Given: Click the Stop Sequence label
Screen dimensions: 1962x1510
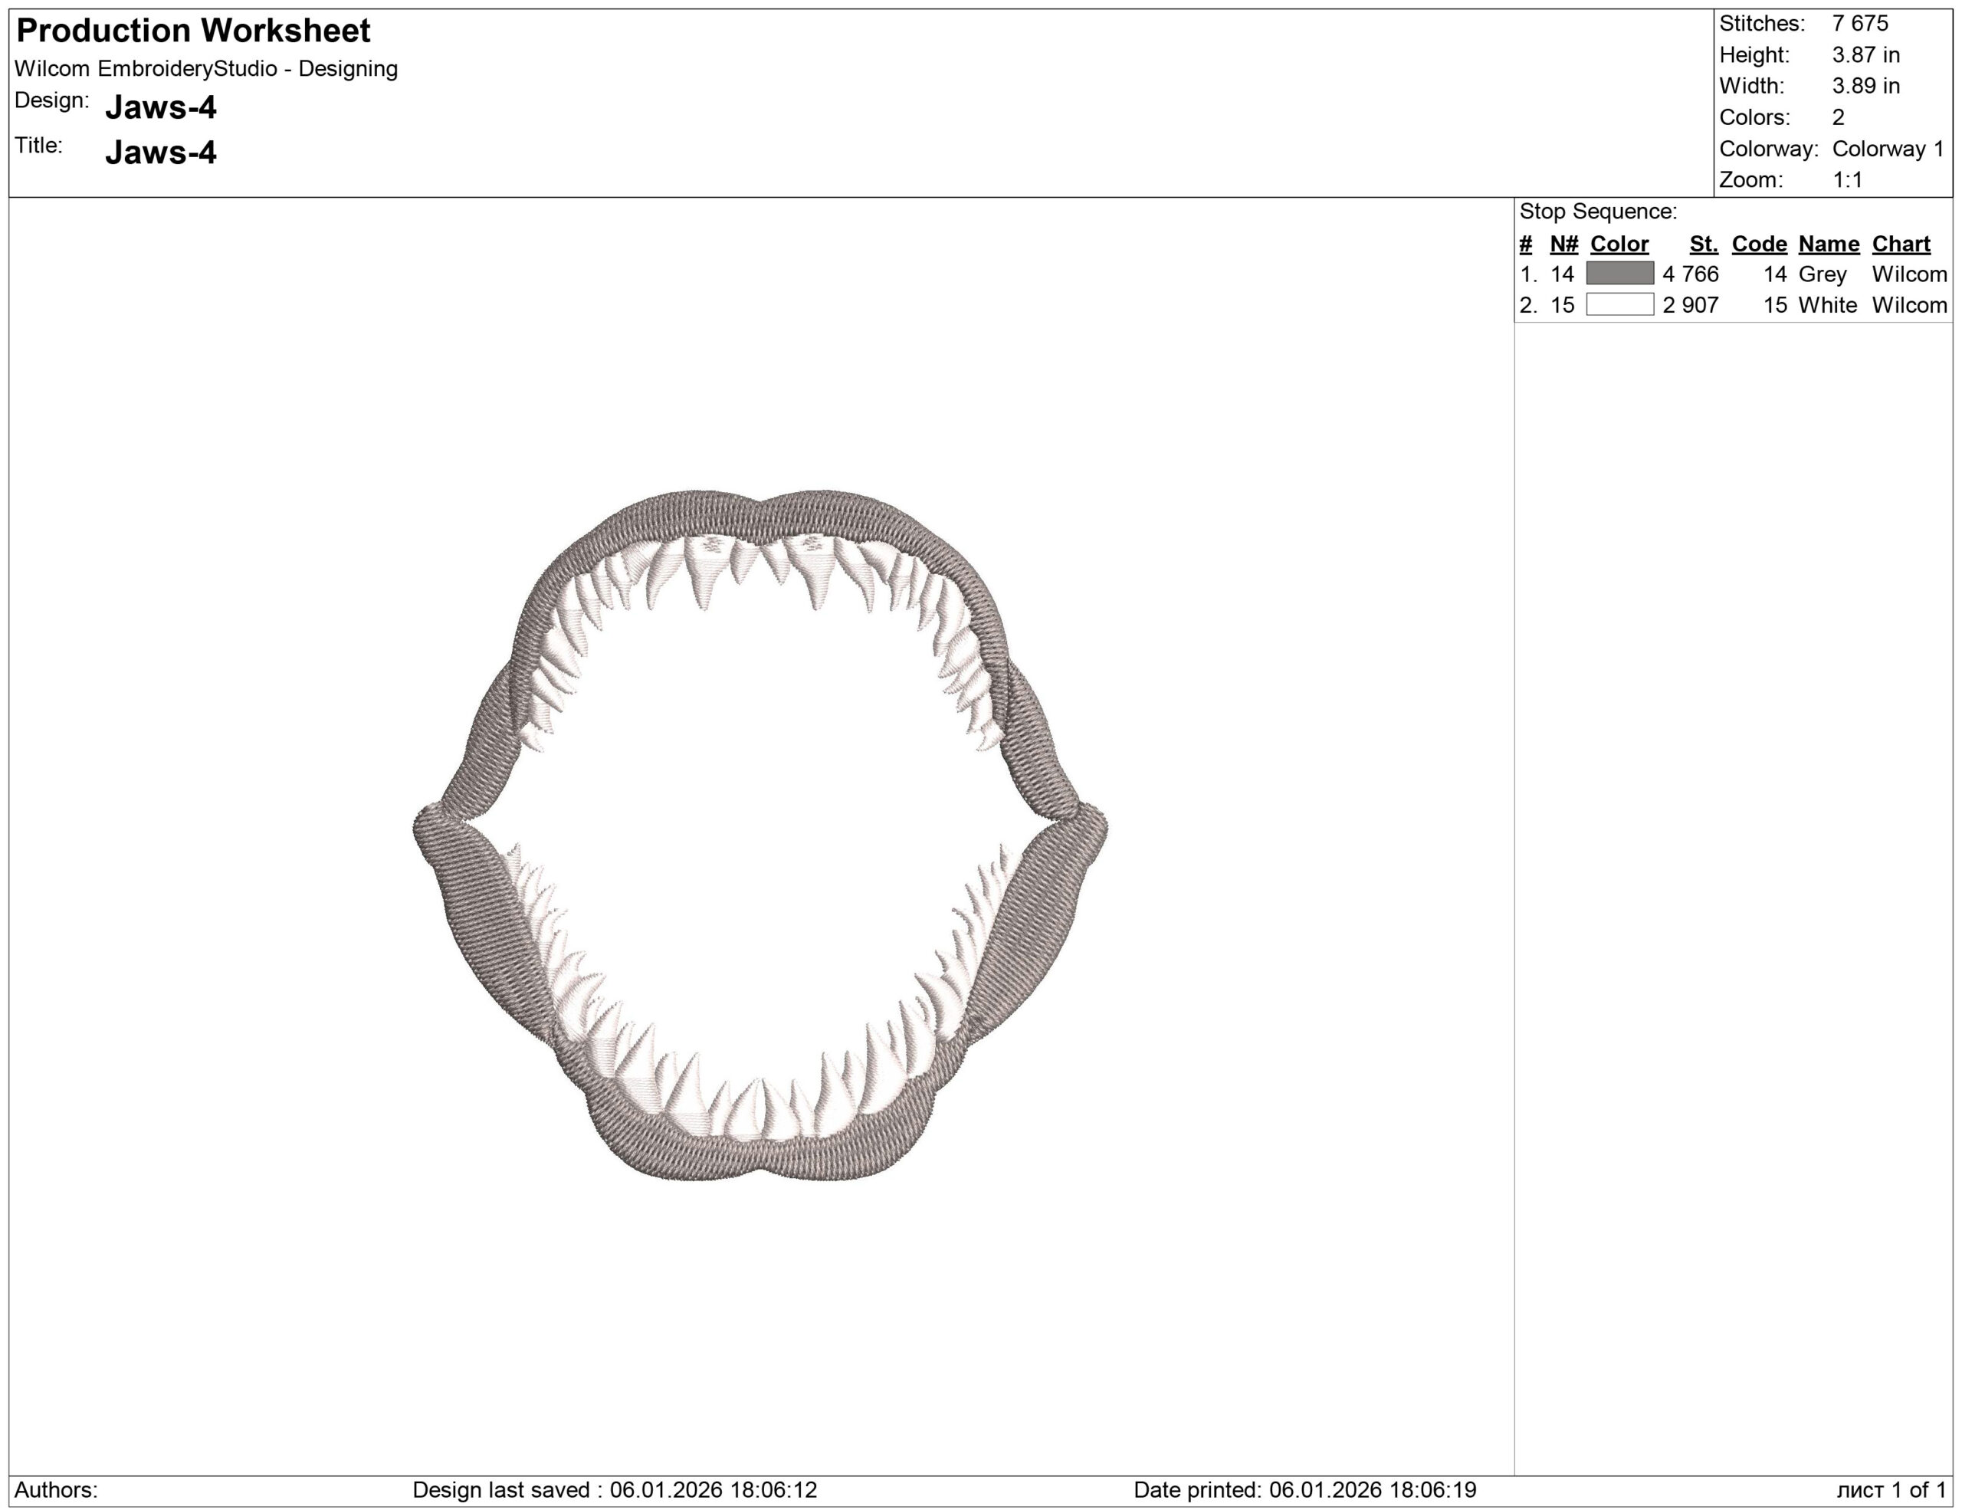Looking at the screenshot, I should tap(1598, 212).
